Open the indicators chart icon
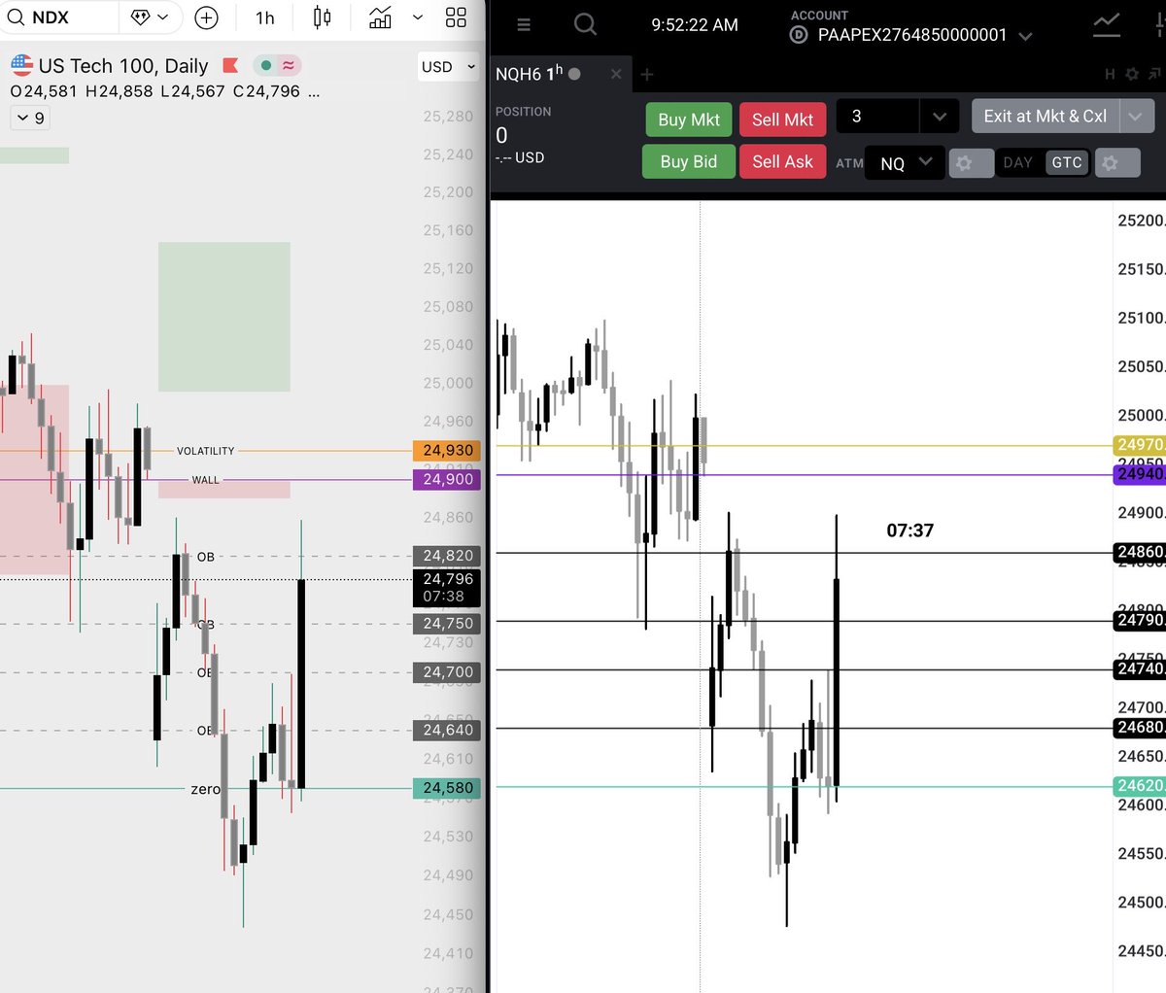Screen dimensions: 1166x993 pos(380,17)
